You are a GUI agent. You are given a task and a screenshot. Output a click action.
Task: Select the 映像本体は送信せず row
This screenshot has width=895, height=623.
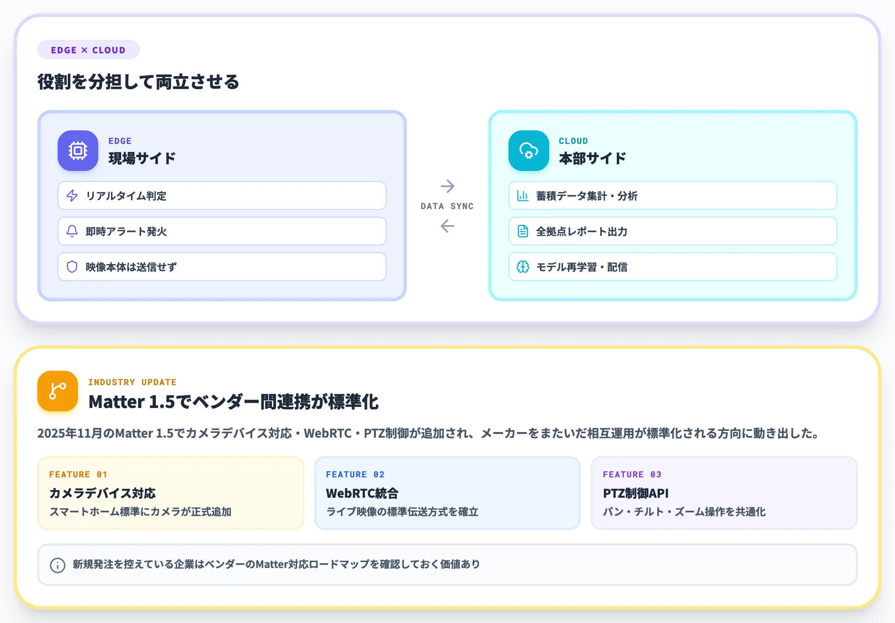222,267
